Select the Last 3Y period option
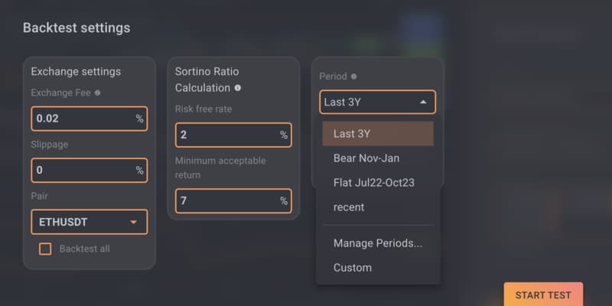The height and width of the screenshot is (306, 612). (378, 133)
